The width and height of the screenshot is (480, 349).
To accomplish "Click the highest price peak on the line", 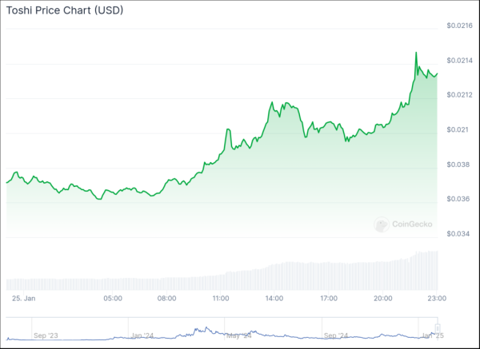I will 416,53.
